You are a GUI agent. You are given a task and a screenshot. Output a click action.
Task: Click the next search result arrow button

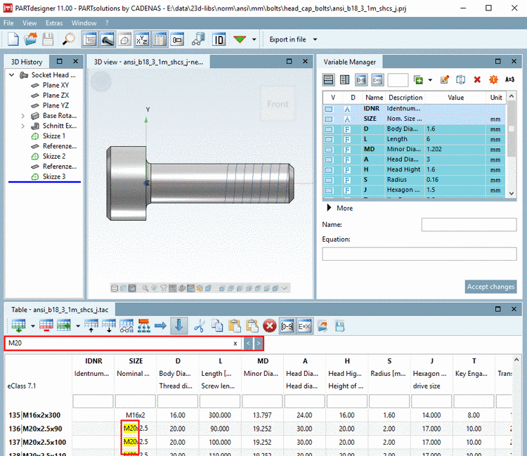tap(259, 344)
